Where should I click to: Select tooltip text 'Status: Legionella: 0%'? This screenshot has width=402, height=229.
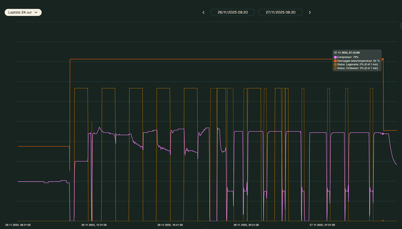(x=351, y=65)
